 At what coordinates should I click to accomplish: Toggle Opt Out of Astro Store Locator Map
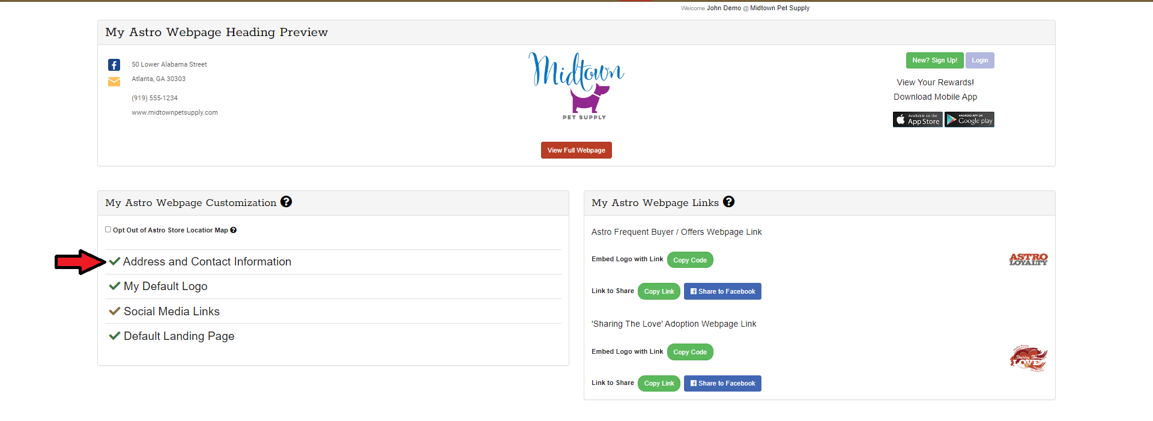click(x=108, y=229)
